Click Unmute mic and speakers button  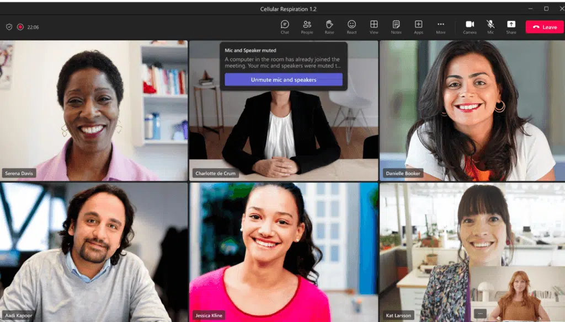click(284, 79)
